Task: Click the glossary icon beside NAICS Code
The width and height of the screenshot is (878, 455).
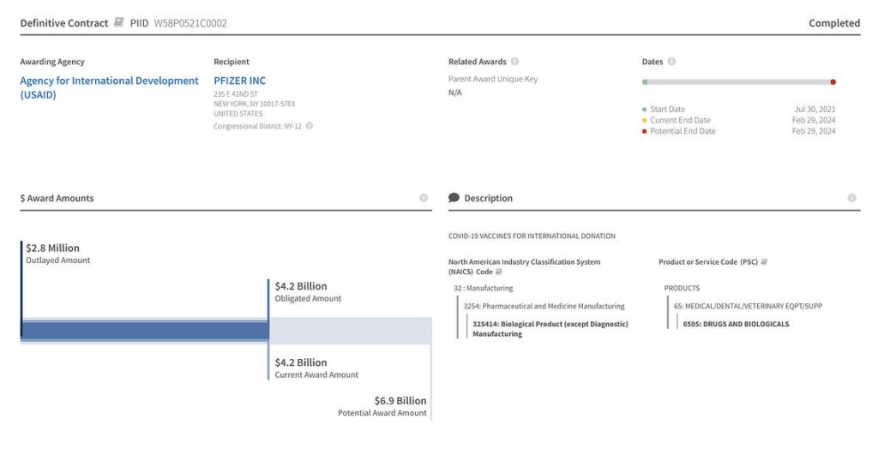Action: click(x=498, y=272)
